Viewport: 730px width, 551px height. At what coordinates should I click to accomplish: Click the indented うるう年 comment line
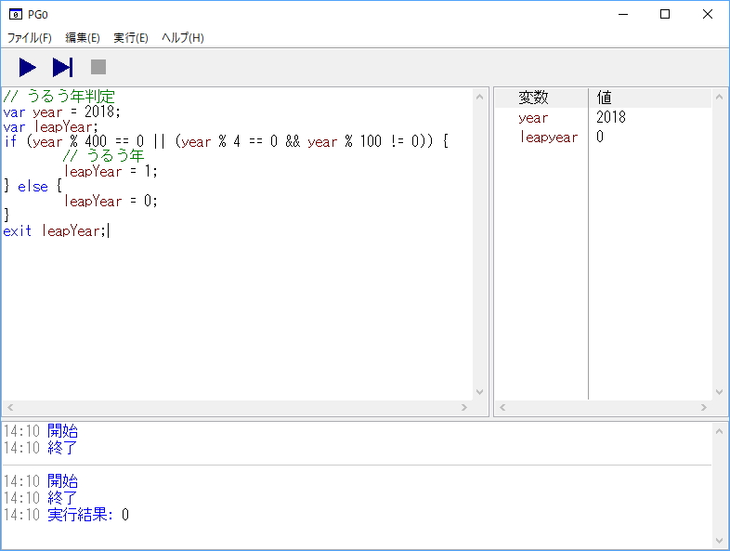(104, 156)
